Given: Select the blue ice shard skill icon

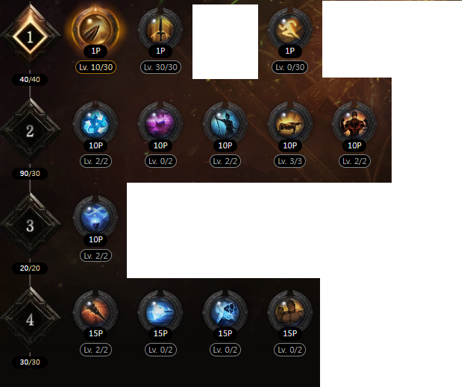Looking at the screenshot, I should pyautogui.click(x=160, y=312).
